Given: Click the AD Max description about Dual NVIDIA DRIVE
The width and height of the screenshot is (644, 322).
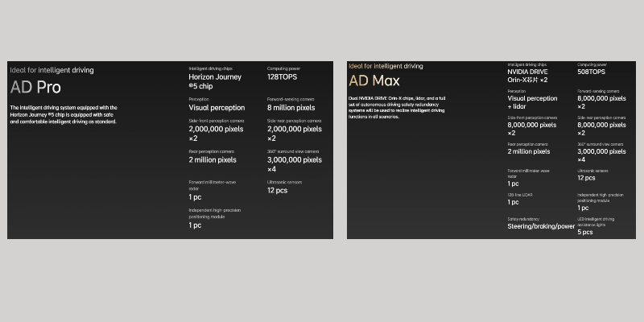Looking at the screenshot, I should (x=397, y=108).
